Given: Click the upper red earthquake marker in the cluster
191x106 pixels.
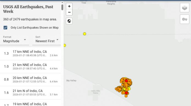Looking at the screenshot, I should (x=126, y=81).
